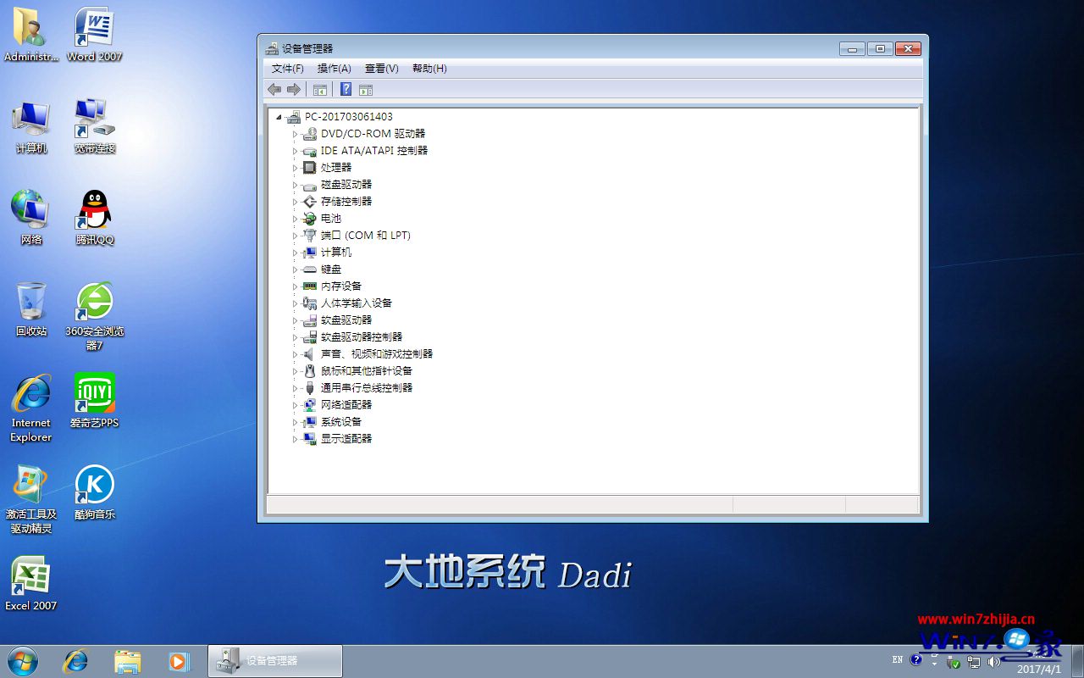
Task: Select the 系统设备 icon
Action: tap(310, 422)
